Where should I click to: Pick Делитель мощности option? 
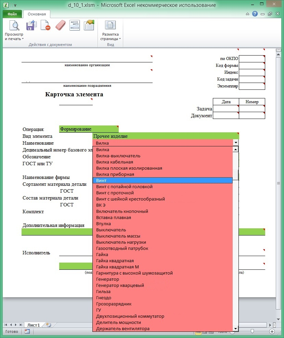point(163,323)
